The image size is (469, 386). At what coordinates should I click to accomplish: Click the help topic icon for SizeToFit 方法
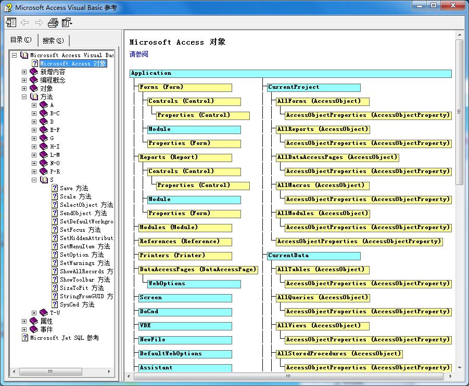pos(55,288)
